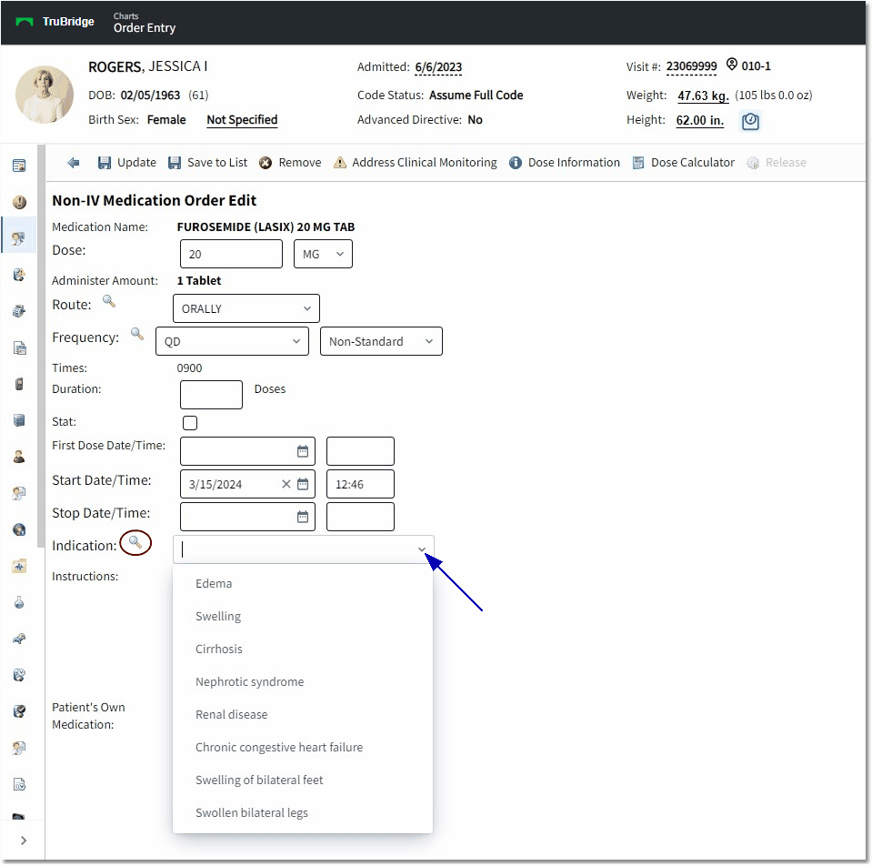The image size is (872, 866).
Task: Click the sidebar patient ID card icon
Action: click(19, 166)
